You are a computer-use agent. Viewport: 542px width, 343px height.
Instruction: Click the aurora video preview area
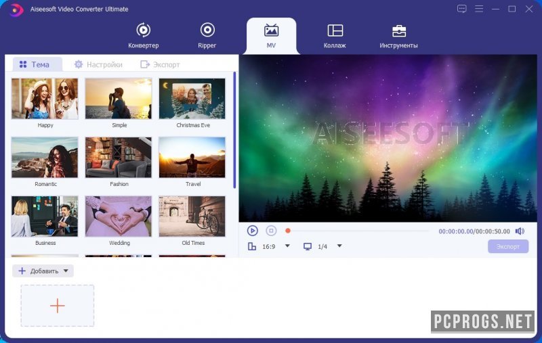point(388,138)
